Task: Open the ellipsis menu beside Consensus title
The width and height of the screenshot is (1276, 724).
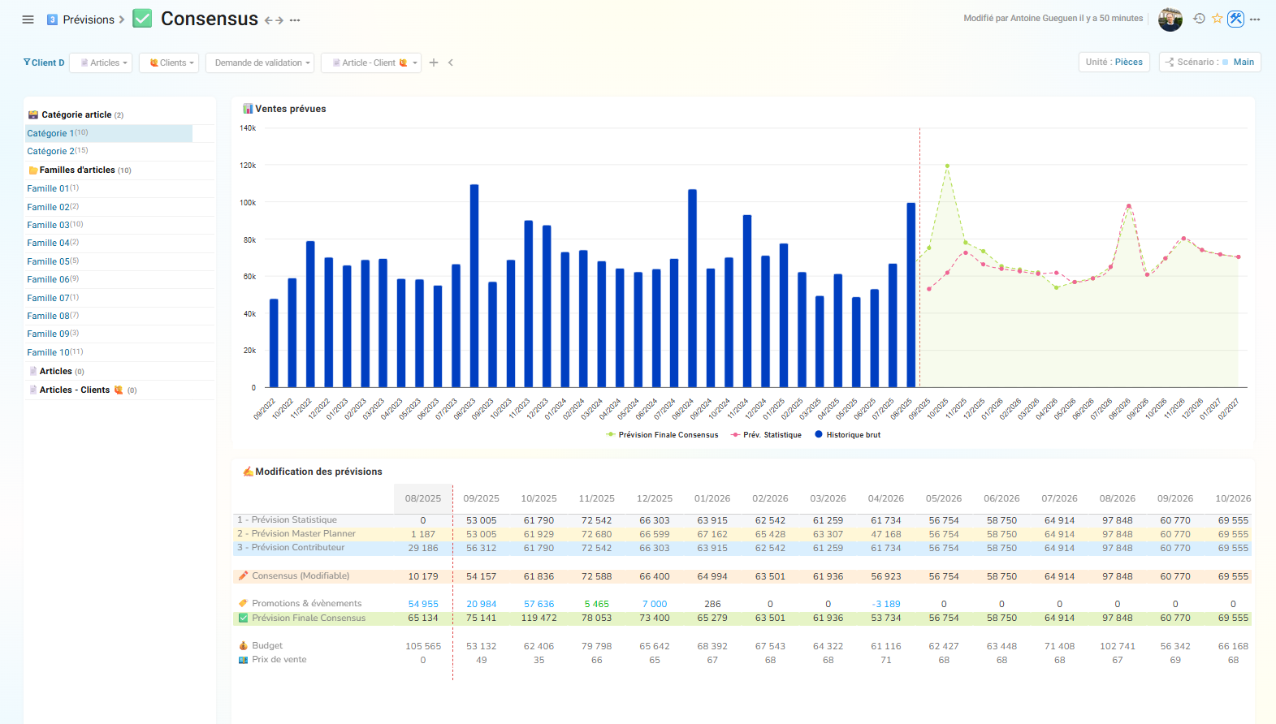Action: point(295,20)
